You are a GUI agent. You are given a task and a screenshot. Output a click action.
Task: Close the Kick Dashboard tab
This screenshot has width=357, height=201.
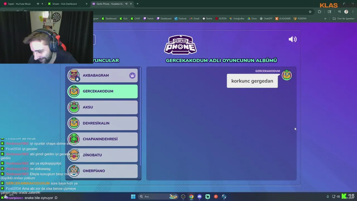click(x=86, y=4)
